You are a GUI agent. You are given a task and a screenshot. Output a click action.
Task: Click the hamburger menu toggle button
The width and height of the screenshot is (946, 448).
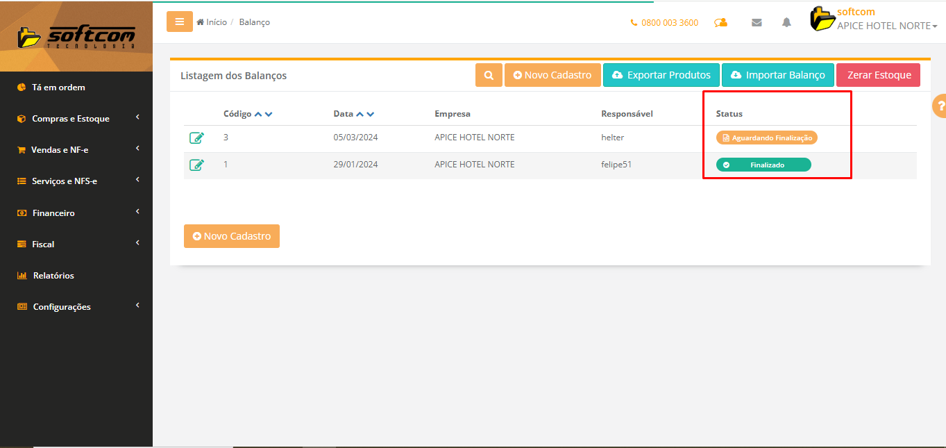pyautogui.click(x=179, y=22)
